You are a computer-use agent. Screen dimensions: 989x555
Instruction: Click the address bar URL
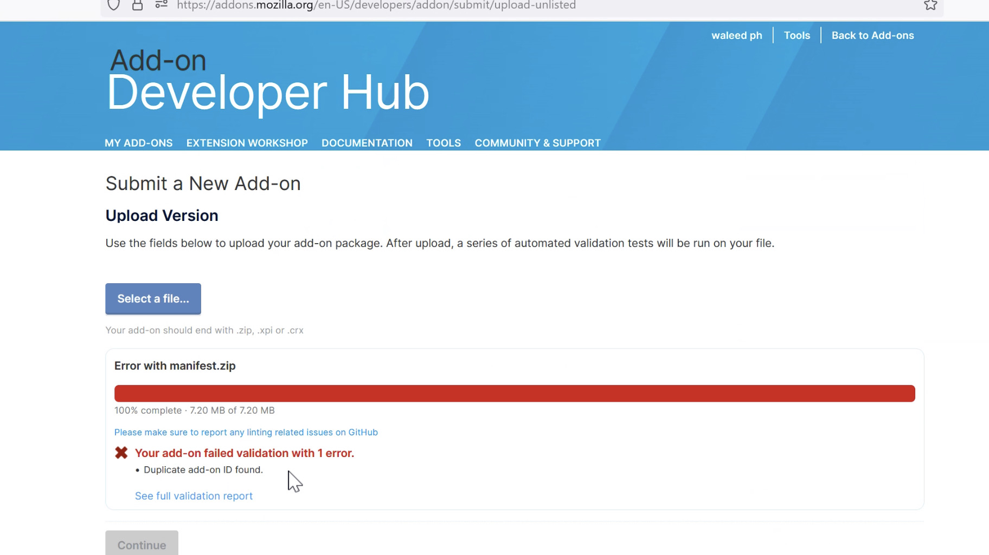click(376, 5)
